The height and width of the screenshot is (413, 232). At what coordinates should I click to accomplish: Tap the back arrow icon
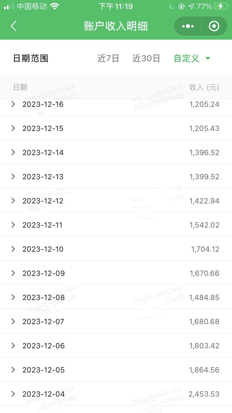point(14,26)
